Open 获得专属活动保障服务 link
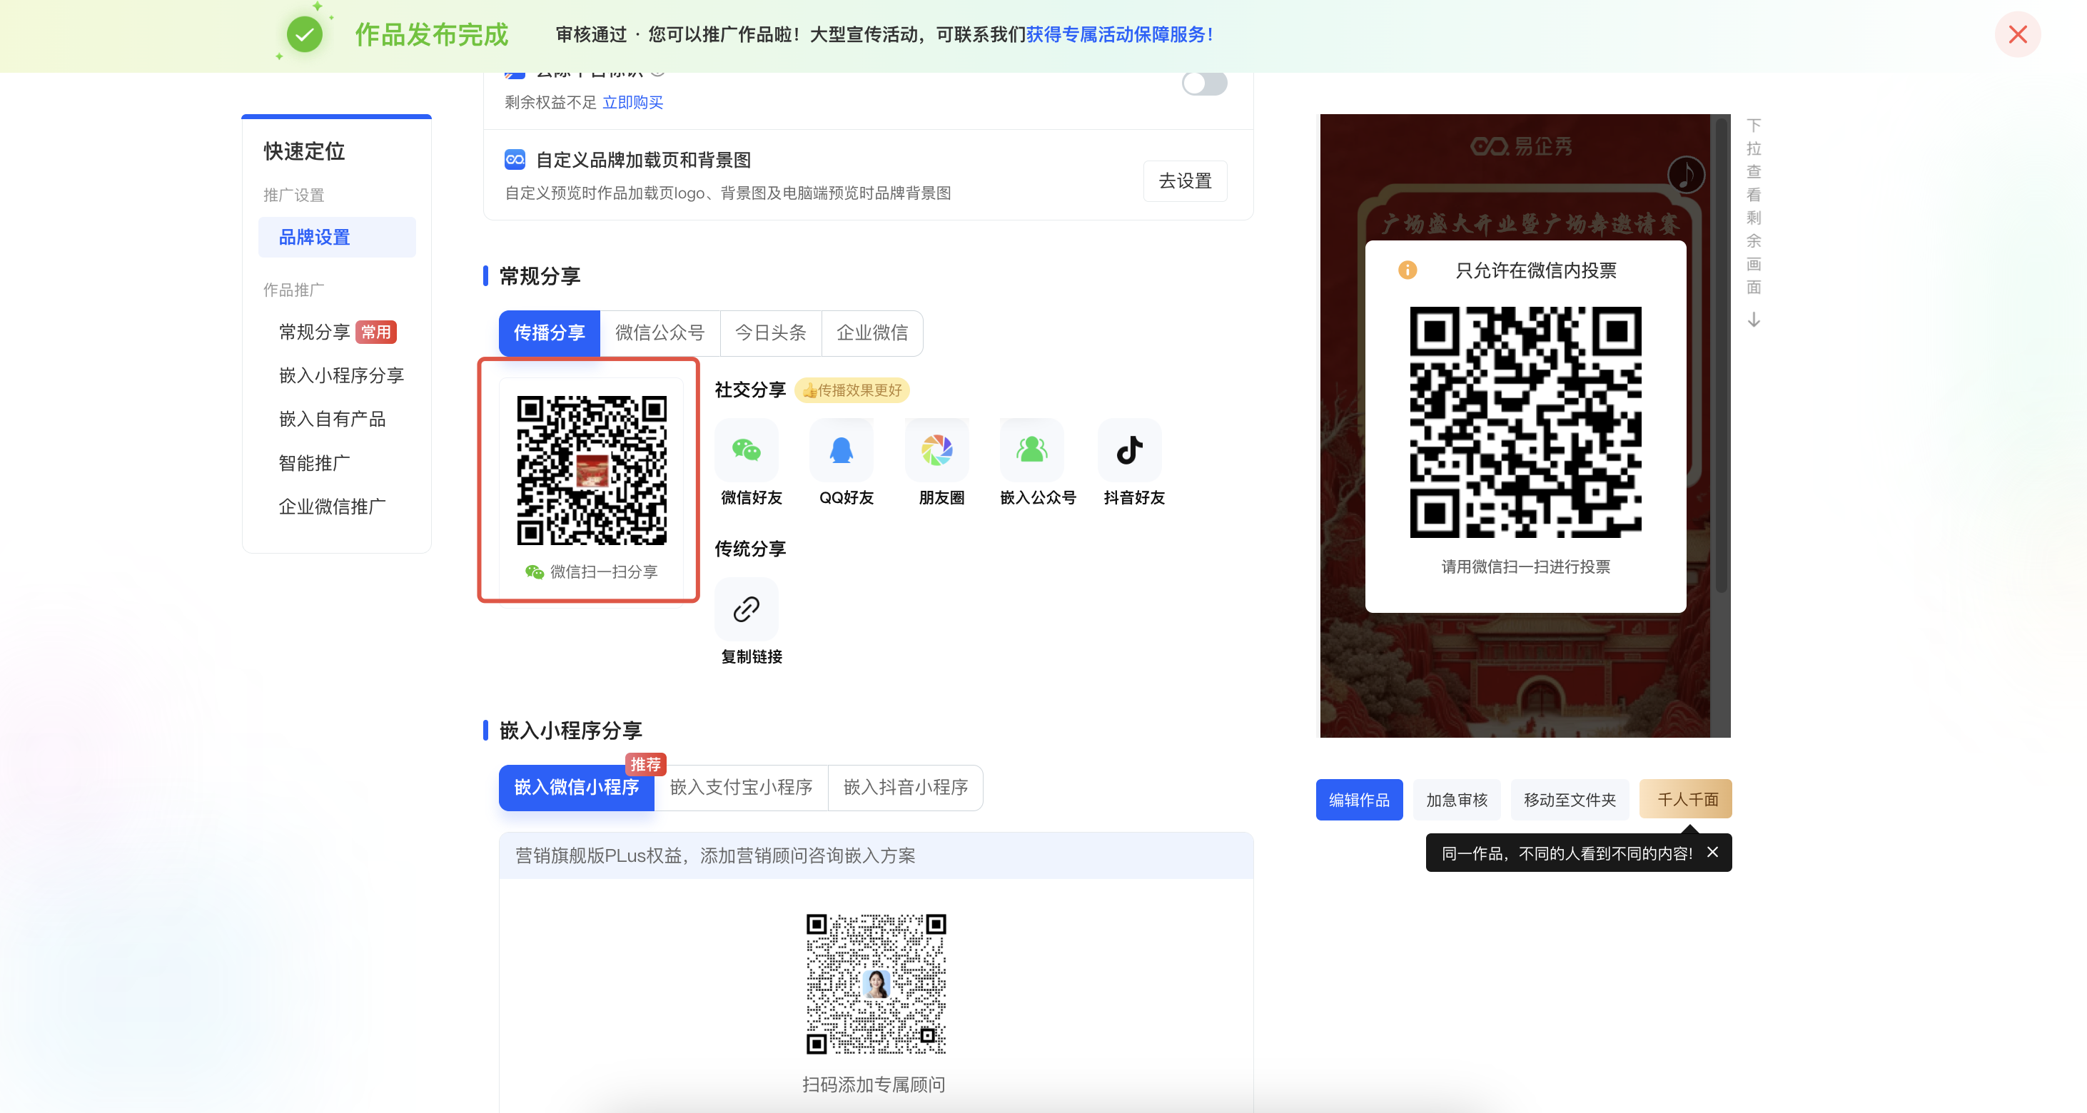This screenshot has height=1113, width=2087. tap(1119, 35)
